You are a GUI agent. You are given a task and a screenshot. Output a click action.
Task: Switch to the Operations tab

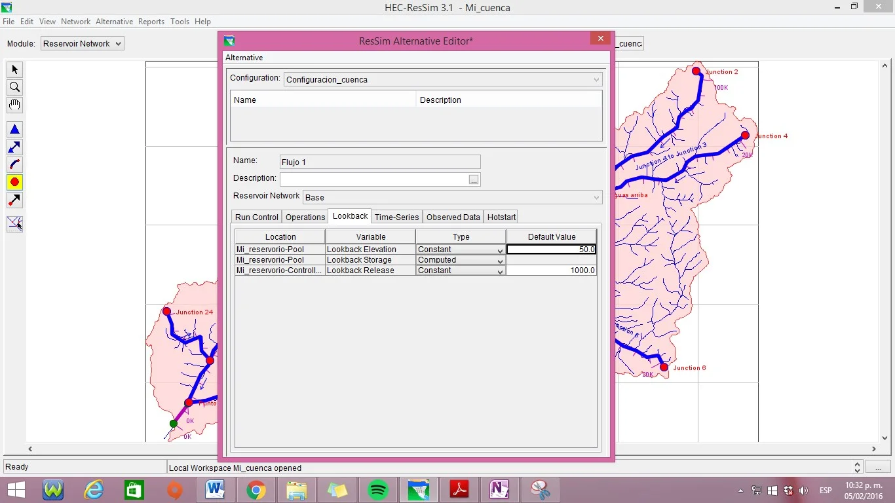pyautogui.click(x=305, y=217)
